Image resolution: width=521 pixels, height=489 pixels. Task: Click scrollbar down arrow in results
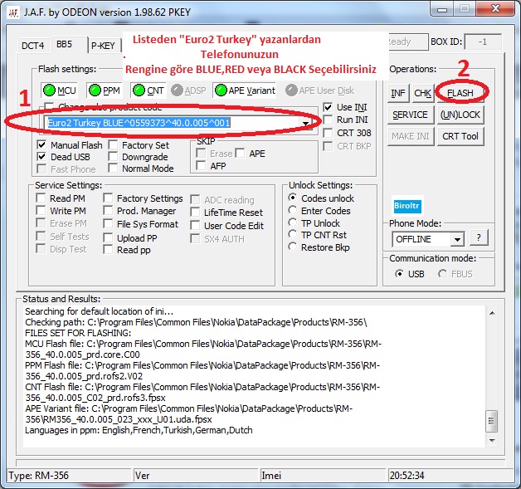[492, 441]
